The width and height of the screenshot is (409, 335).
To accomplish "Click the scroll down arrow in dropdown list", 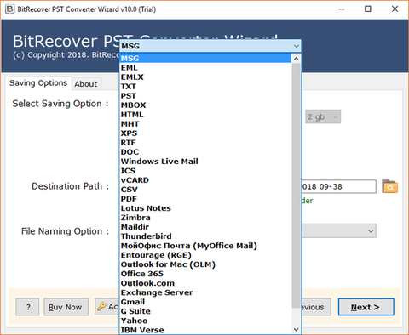I will coord(296,329).
